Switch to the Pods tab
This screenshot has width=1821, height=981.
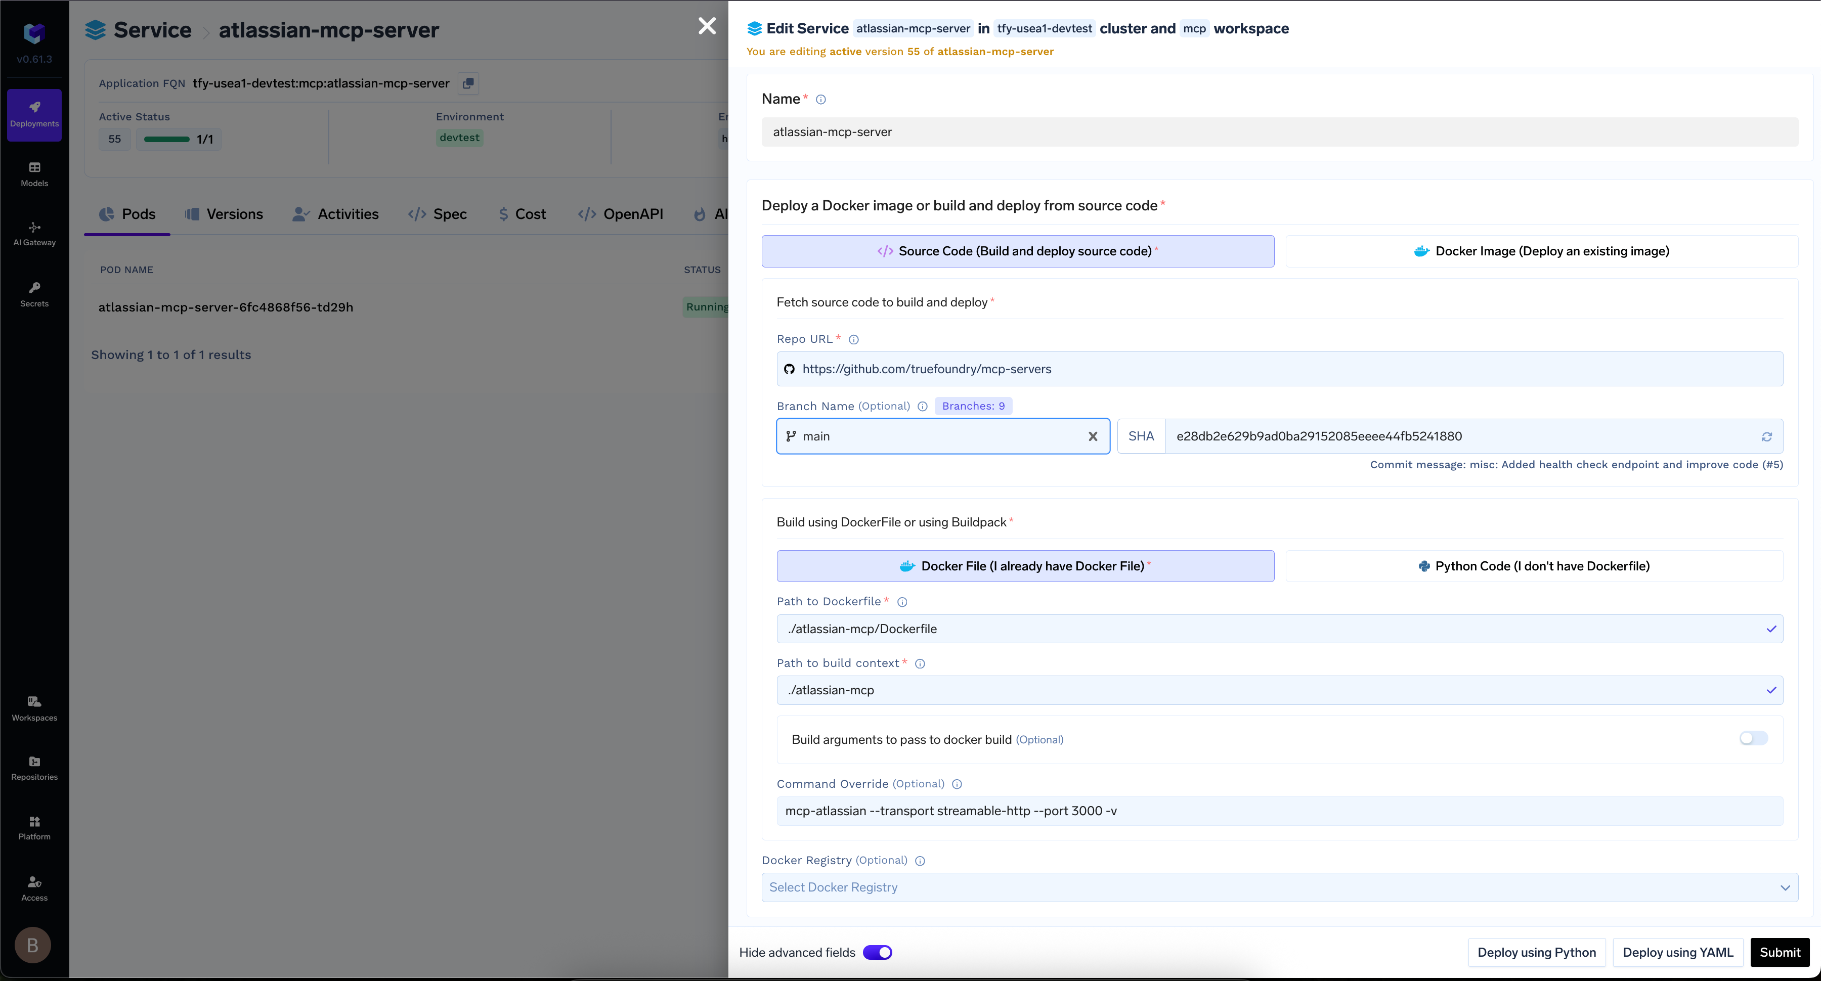pos(127,214)
